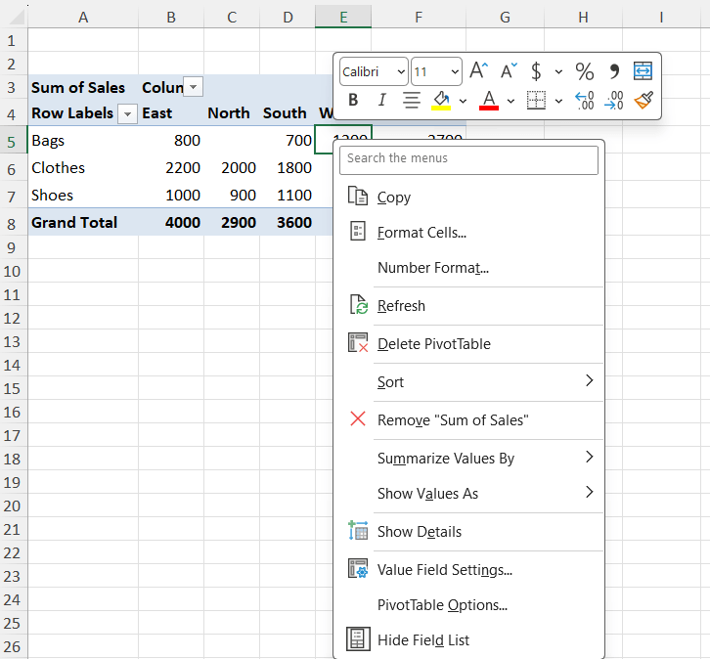710x659 pixels.
Task: Click the Increase Font Size icon
Action: [x=478, y=71]
